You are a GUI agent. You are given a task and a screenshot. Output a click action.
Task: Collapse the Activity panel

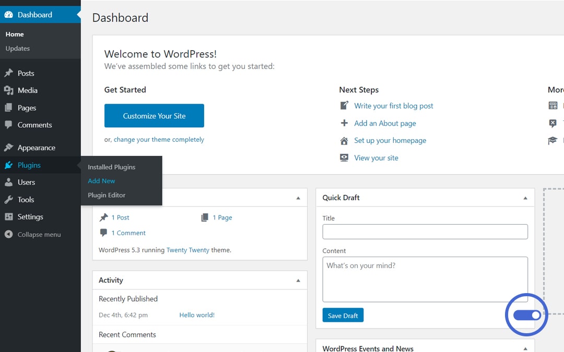(298, 281)
